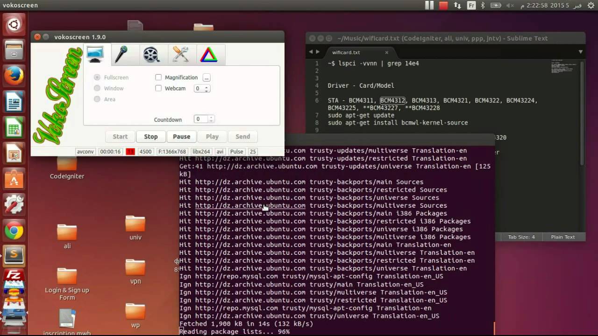Click the Play button in vokoscreen

coord(212,137)
